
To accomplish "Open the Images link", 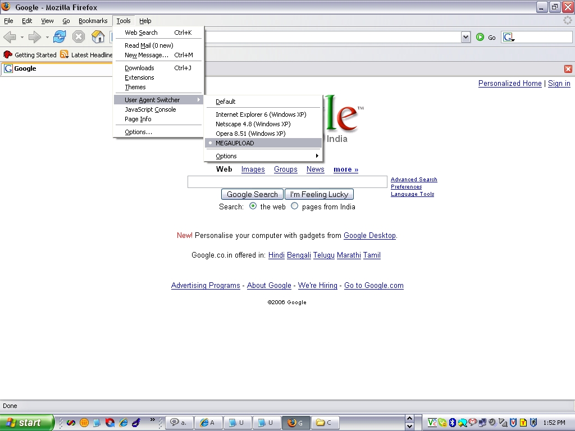I will 253,169.
